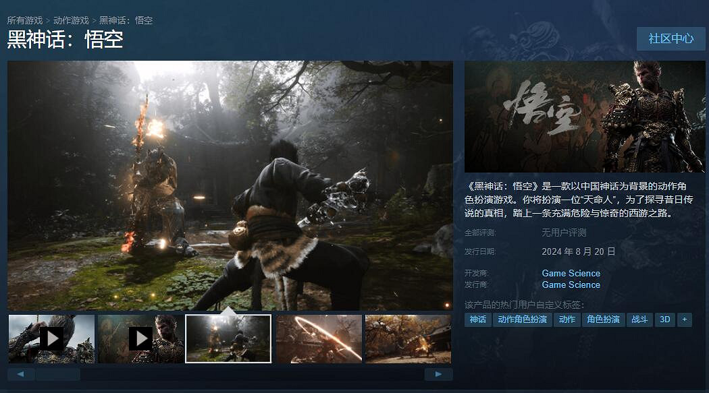The image size is (709, 393).
Task: Select the 角色扮演 tag
Action: [x=604, y=320]
